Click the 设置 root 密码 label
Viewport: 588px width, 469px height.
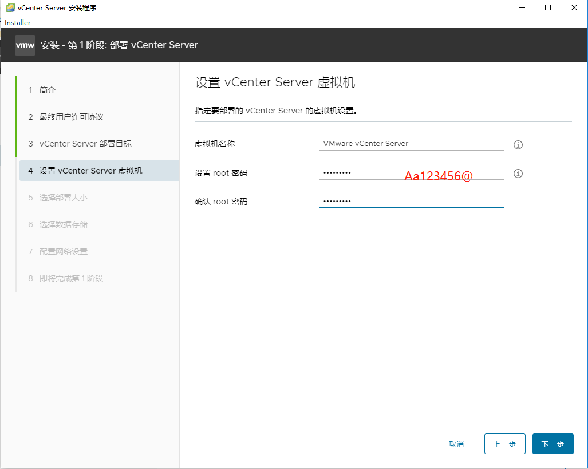(x=221, y=173)
